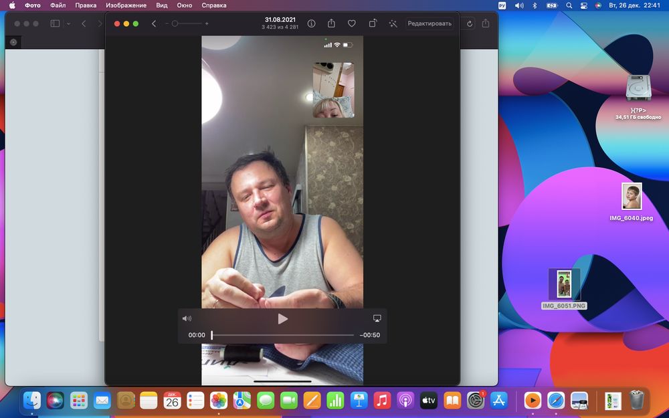Click the elapsed time 00:00

[x=197, y=335]
